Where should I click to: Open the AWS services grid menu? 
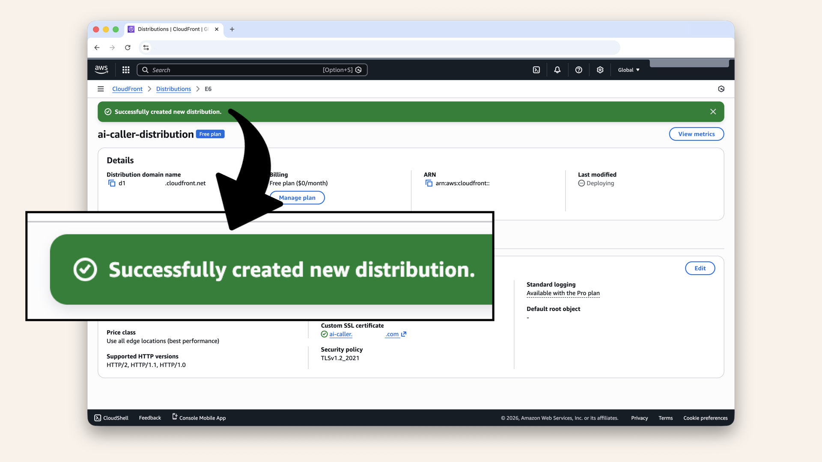click(x=125, y=69)
